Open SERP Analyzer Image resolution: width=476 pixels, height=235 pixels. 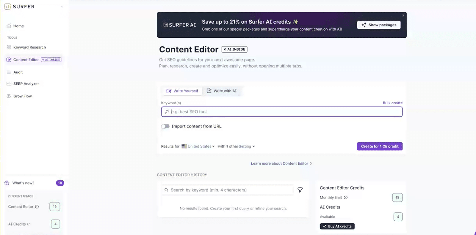pyautogui.click(x=26, y=84)
